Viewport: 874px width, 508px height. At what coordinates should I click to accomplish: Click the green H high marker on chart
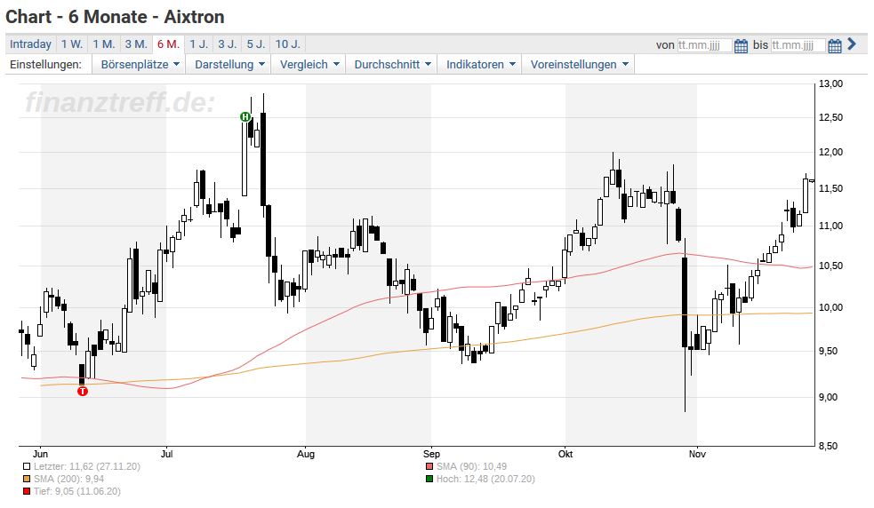[245, 116]
